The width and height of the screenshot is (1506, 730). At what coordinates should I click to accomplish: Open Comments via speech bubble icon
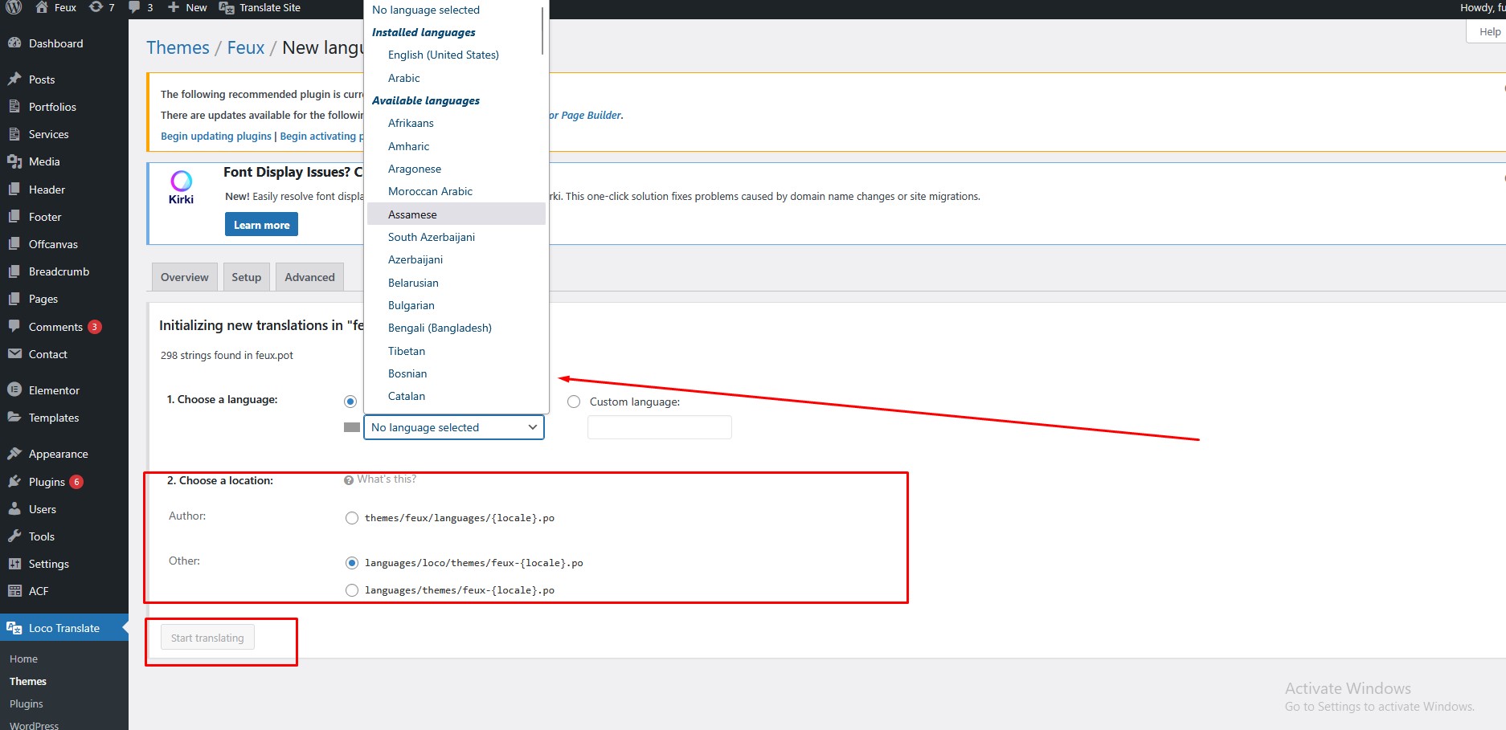click(x=14, y=327)
